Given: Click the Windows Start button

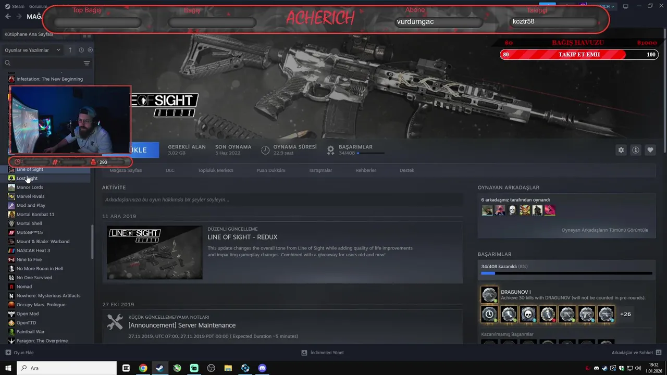Looking at the screenshot, I should coord(8,368).
